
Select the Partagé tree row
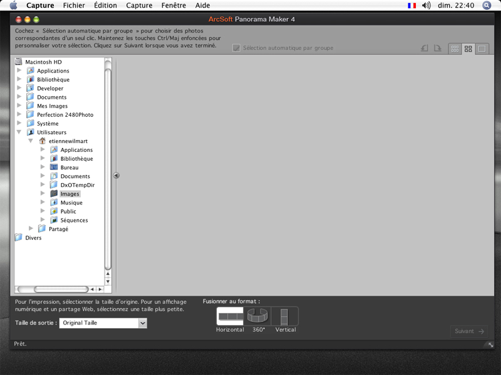coord(58,229)
